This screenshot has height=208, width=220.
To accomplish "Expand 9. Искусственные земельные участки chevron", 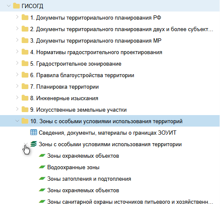I will pos(17,109).
